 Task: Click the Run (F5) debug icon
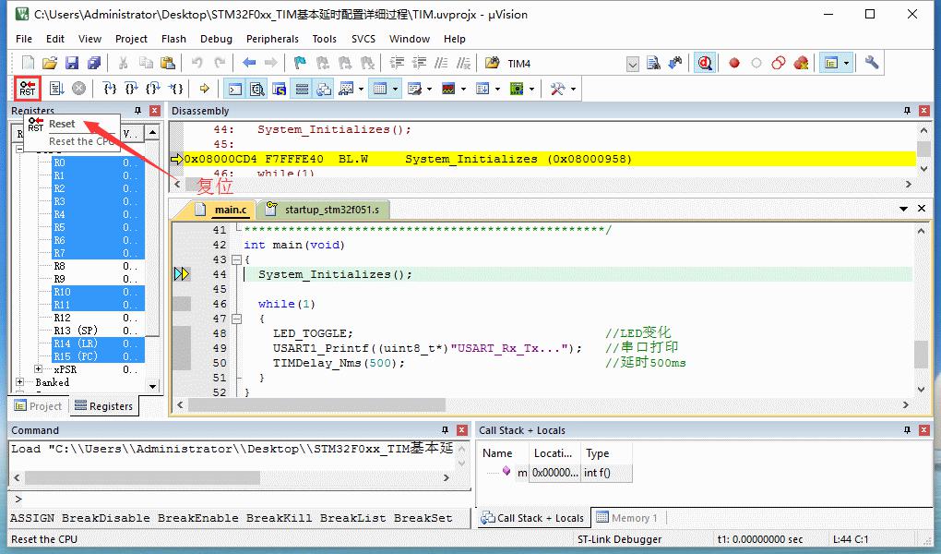coord(57,89)
